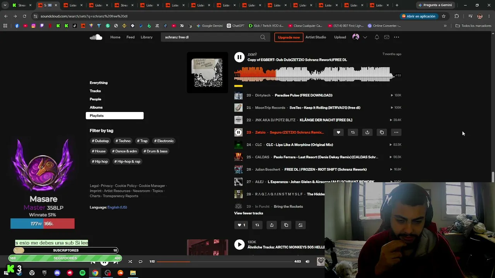The width and height of the screenshot is (495, 278).
Task: Share the Seguro Zetzio track
Action: pos(367,132)
